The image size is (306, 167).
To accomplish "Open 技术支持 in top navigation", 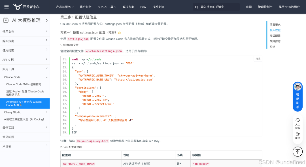I will point(158,7).
